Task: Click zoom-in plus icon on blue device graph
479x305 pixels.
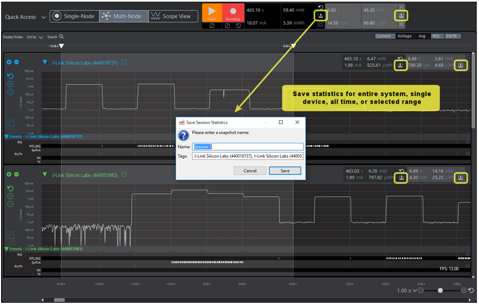Action: [x=10, y=85]
